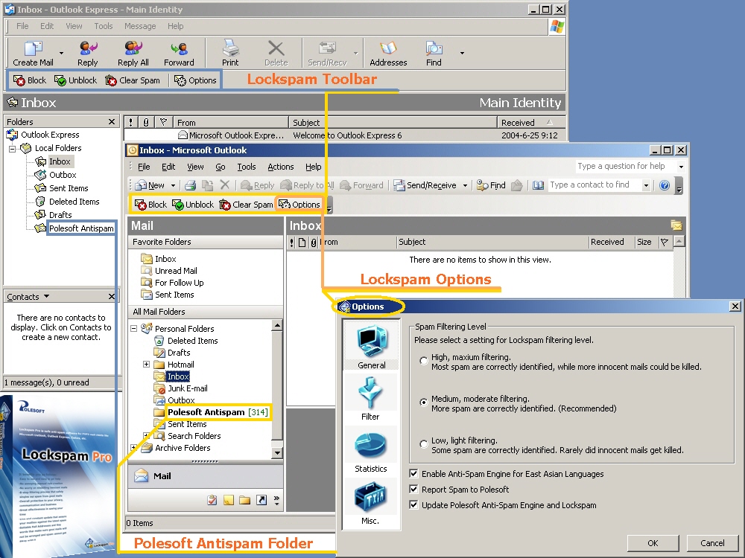The width and height of the screenshot is (745, 558).
Task: Toggle Enable Anti-Spam Engine for East Asian Languages
Action: (413, 473)
